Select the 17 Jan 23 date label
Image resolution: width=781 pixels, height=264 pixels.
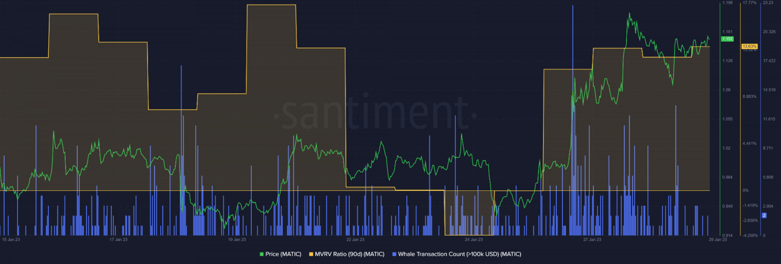point(118,239)
